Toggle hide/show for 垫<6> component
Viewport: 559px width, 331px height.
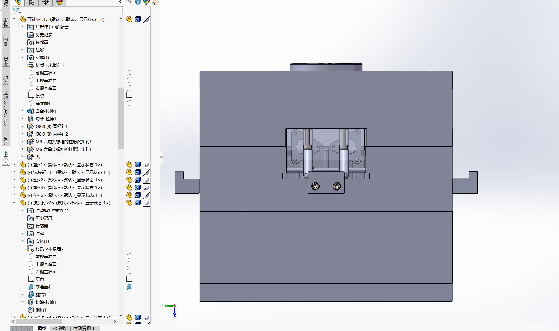(129, 195)
